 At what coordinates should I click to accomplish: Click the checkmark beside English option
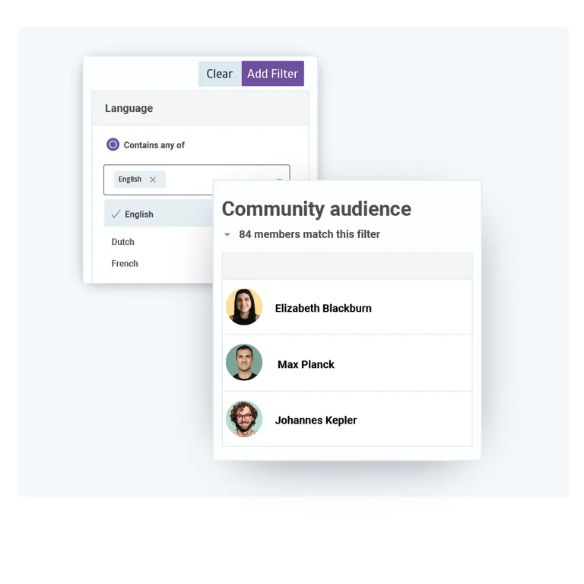tap(116, 214)
